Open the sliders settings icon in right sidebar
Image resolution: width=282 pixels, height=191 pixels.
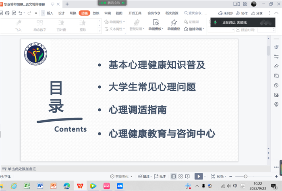pos(276,57)
